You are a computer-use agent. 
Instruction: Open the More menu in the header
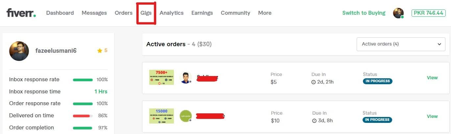[x=265, y=13]
